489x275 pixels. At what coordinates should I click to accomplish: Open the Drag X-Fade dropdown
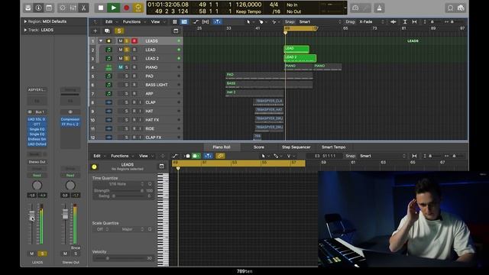pos(371,22)
